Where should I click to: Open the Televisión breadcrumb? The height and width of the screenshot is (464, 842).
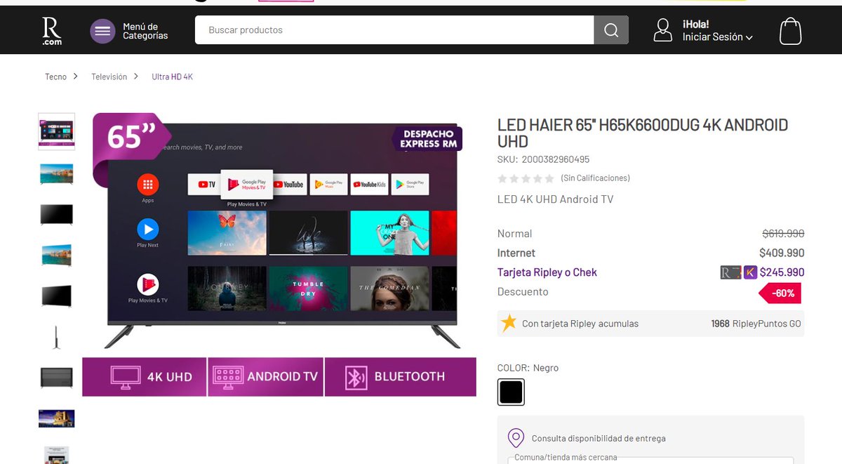[x=109, y=77]
